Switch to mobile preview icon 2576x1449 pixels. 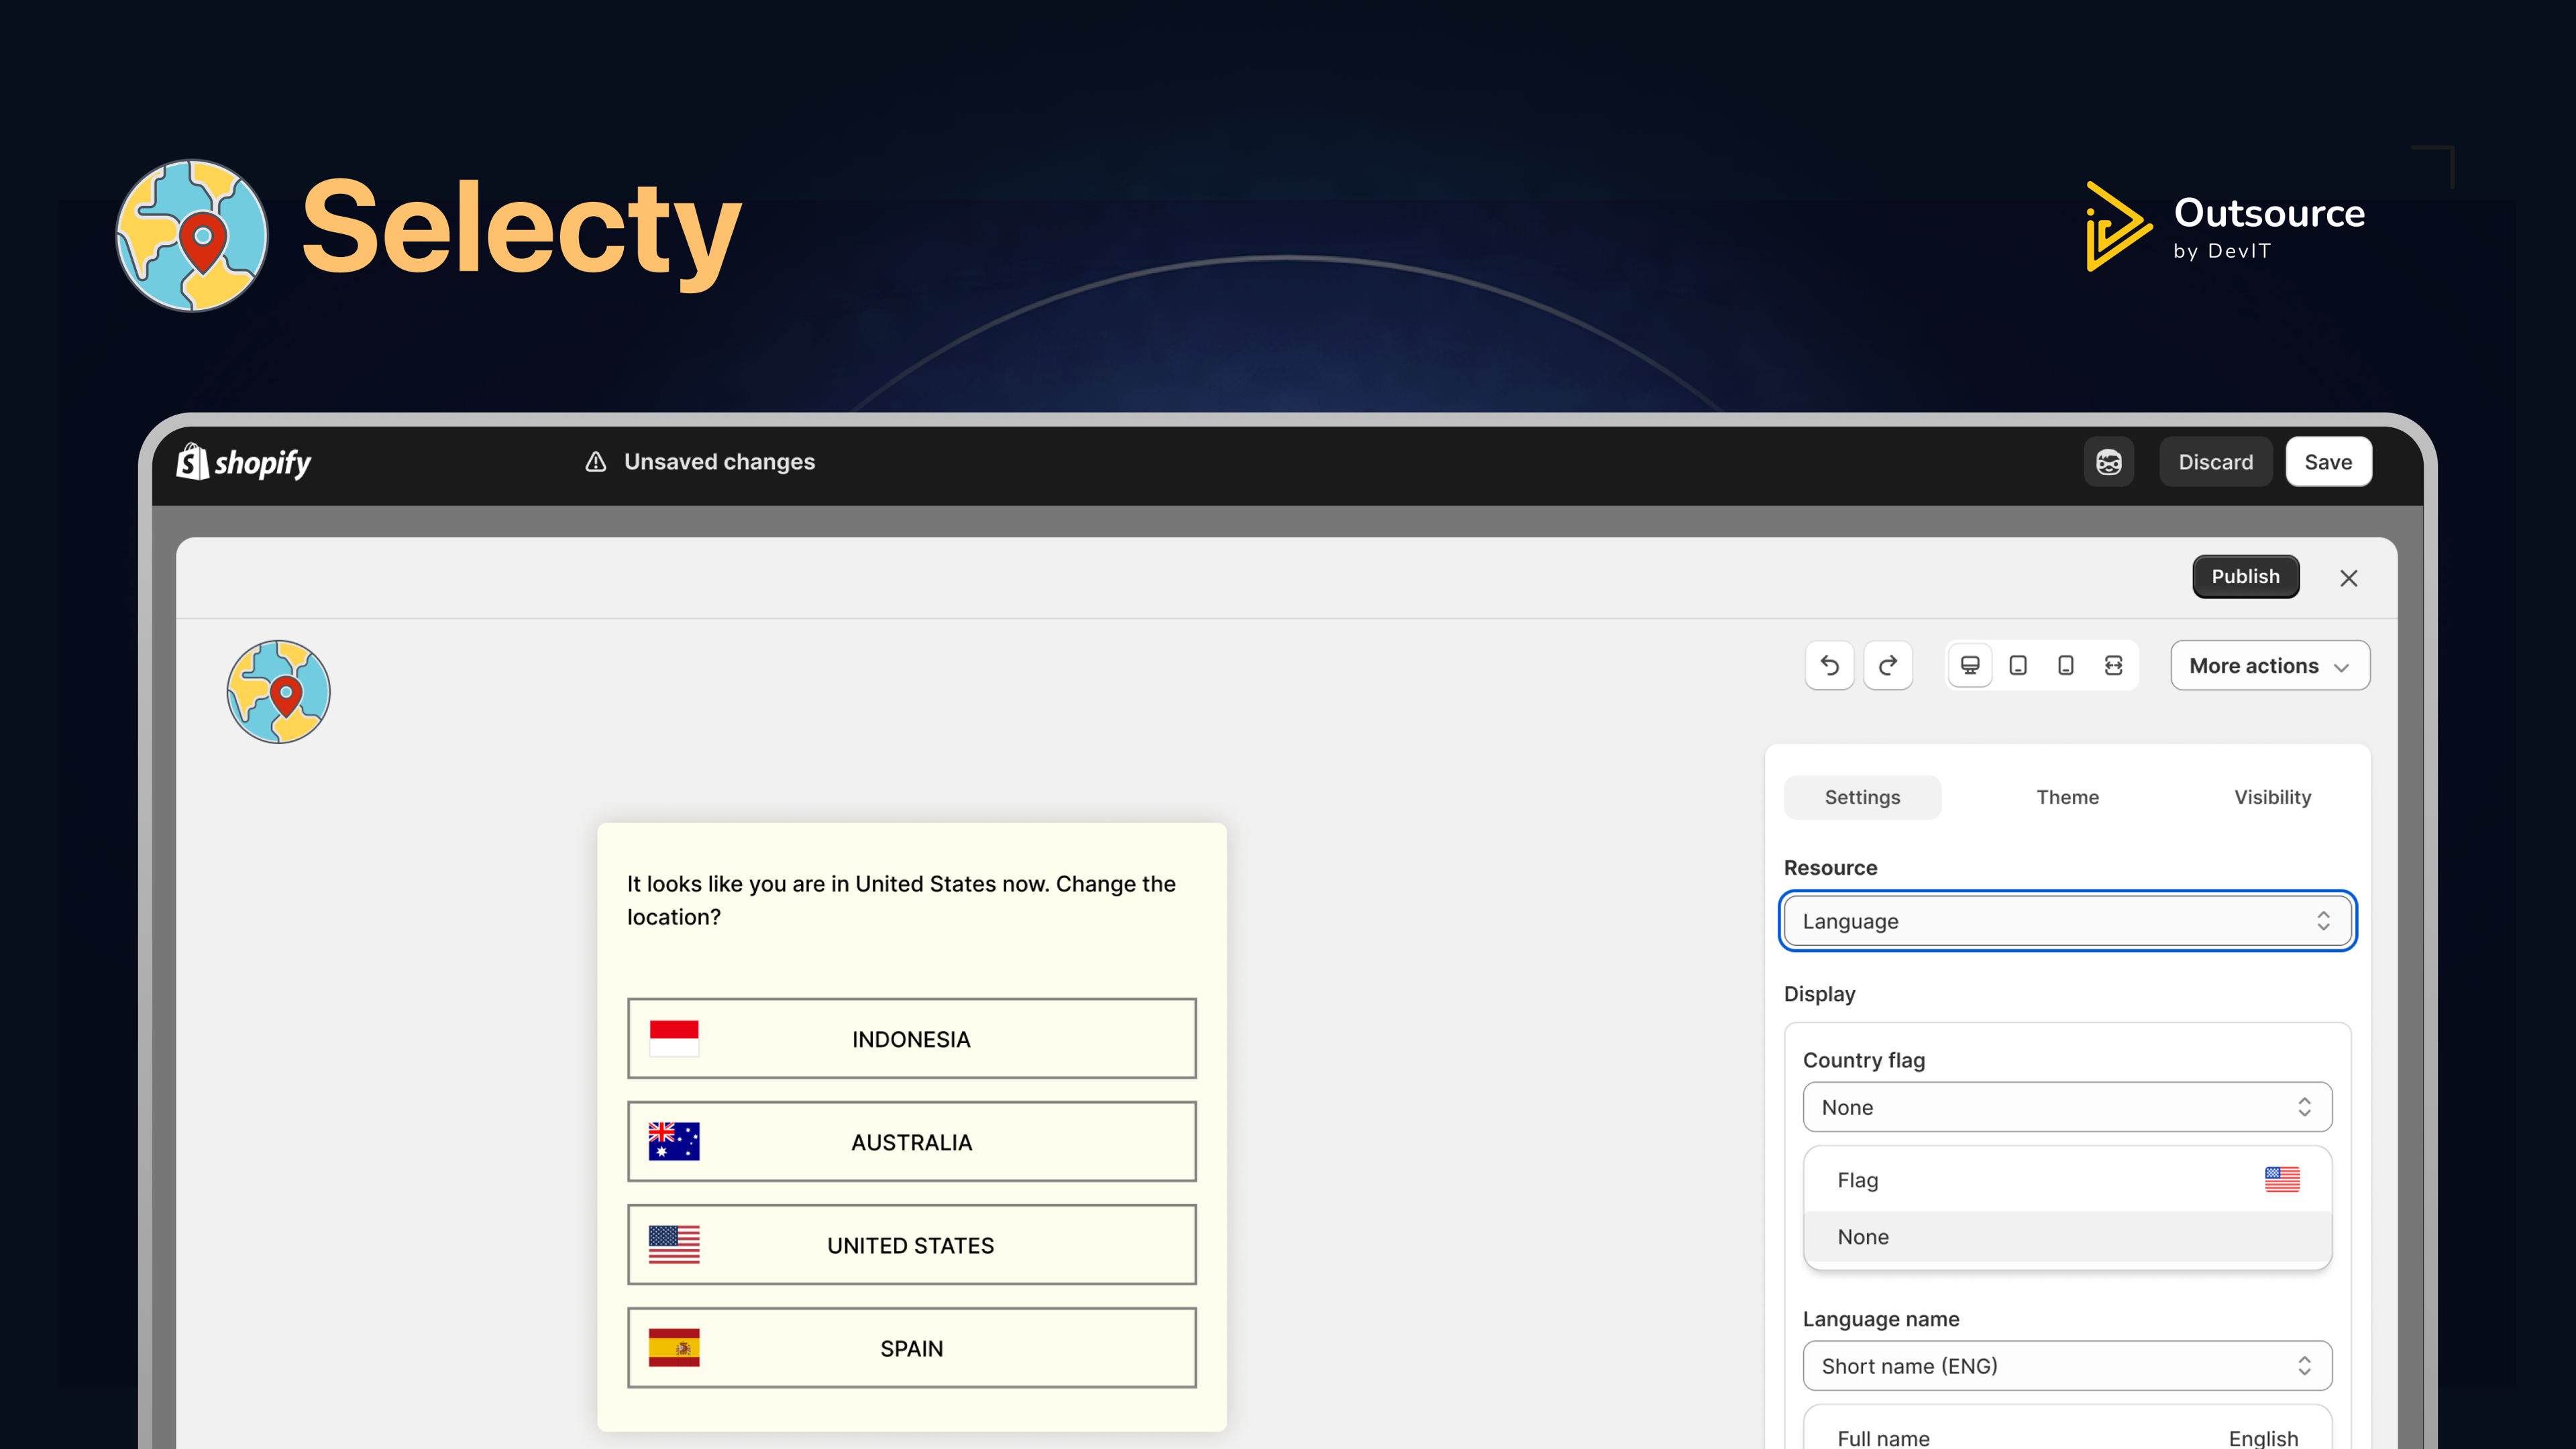tap(2065, 665)
